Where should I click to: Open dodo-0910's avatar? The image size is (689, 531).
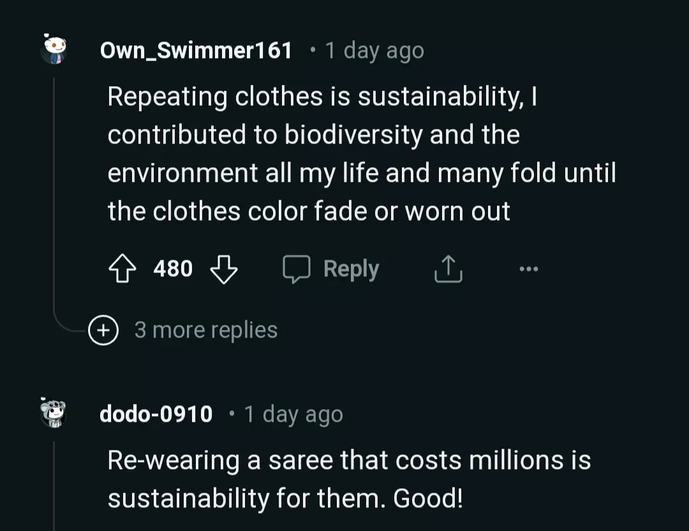54,414
